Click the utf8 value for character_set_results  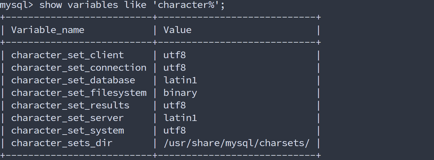[x=175, y=105]
